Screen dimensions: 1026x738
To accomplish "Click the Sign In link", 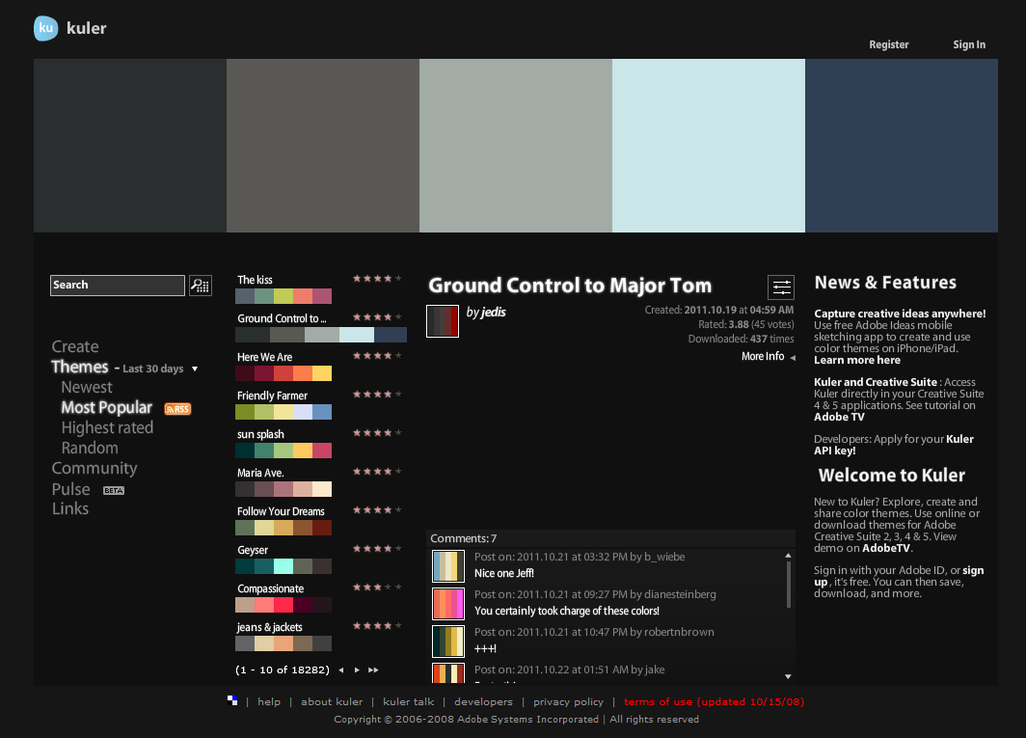I will pyautogui.click(x=969, y=44).
